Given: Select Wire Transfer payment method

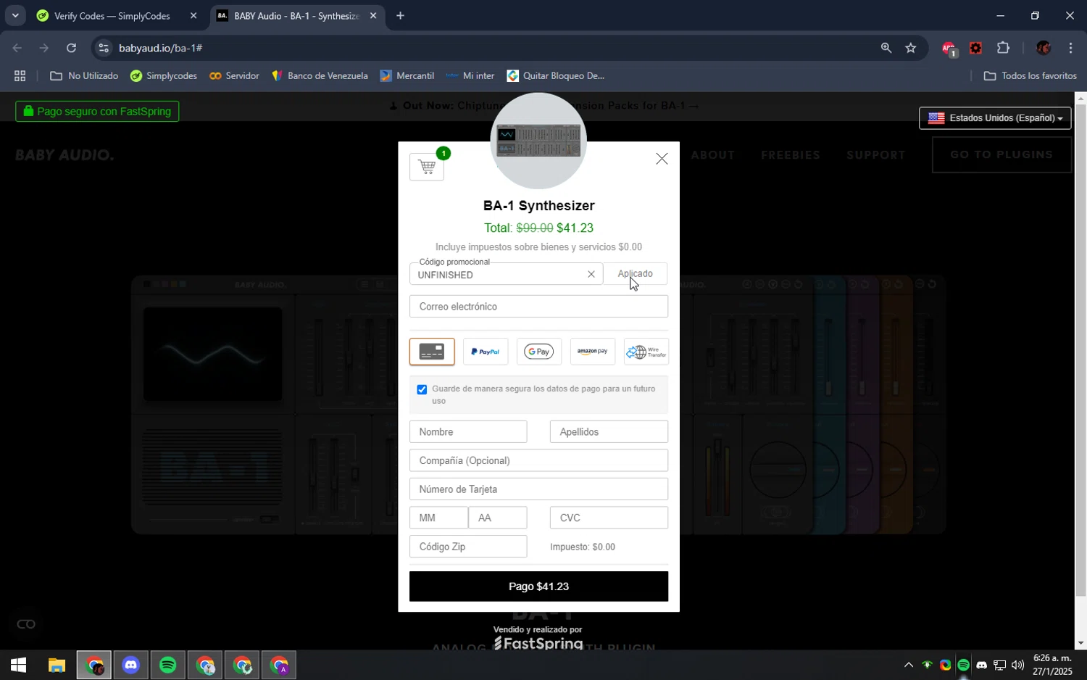Looking at the screenshot, I should [646, 352].
